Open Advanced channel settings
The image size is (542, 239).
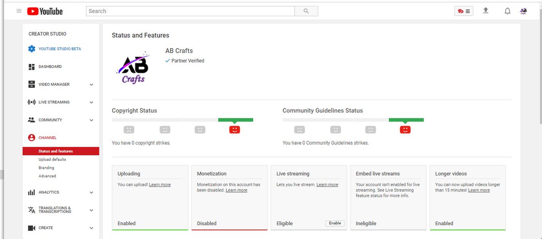(47, 176)
